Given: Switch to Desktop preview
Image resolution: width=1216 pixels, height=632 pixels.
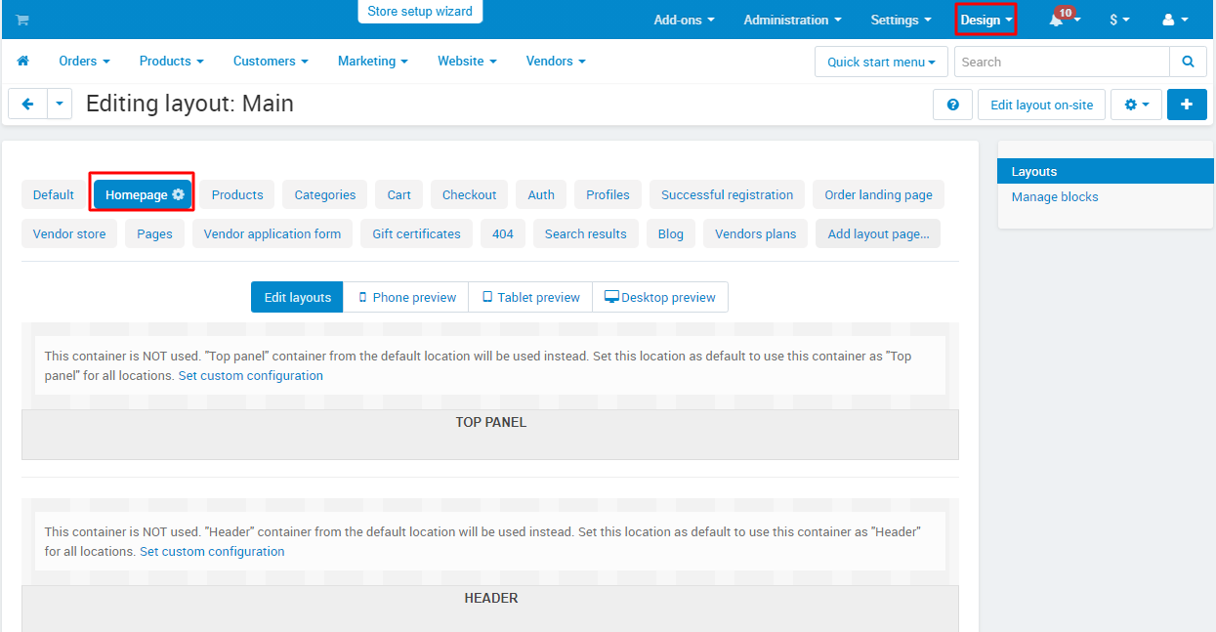Looking at the screenshot, I should (x=660, y=297).
